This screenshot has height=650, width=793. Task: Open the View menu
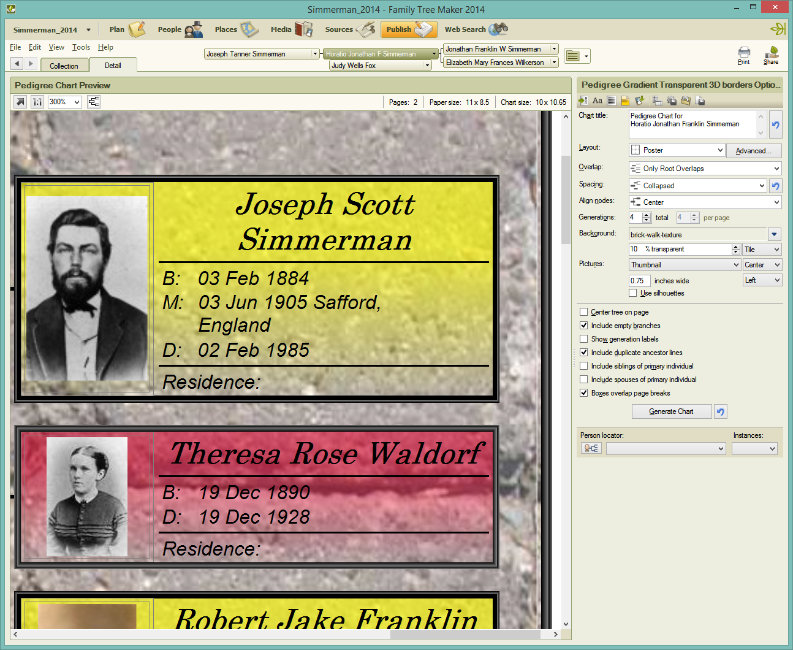tap(56, 47)
